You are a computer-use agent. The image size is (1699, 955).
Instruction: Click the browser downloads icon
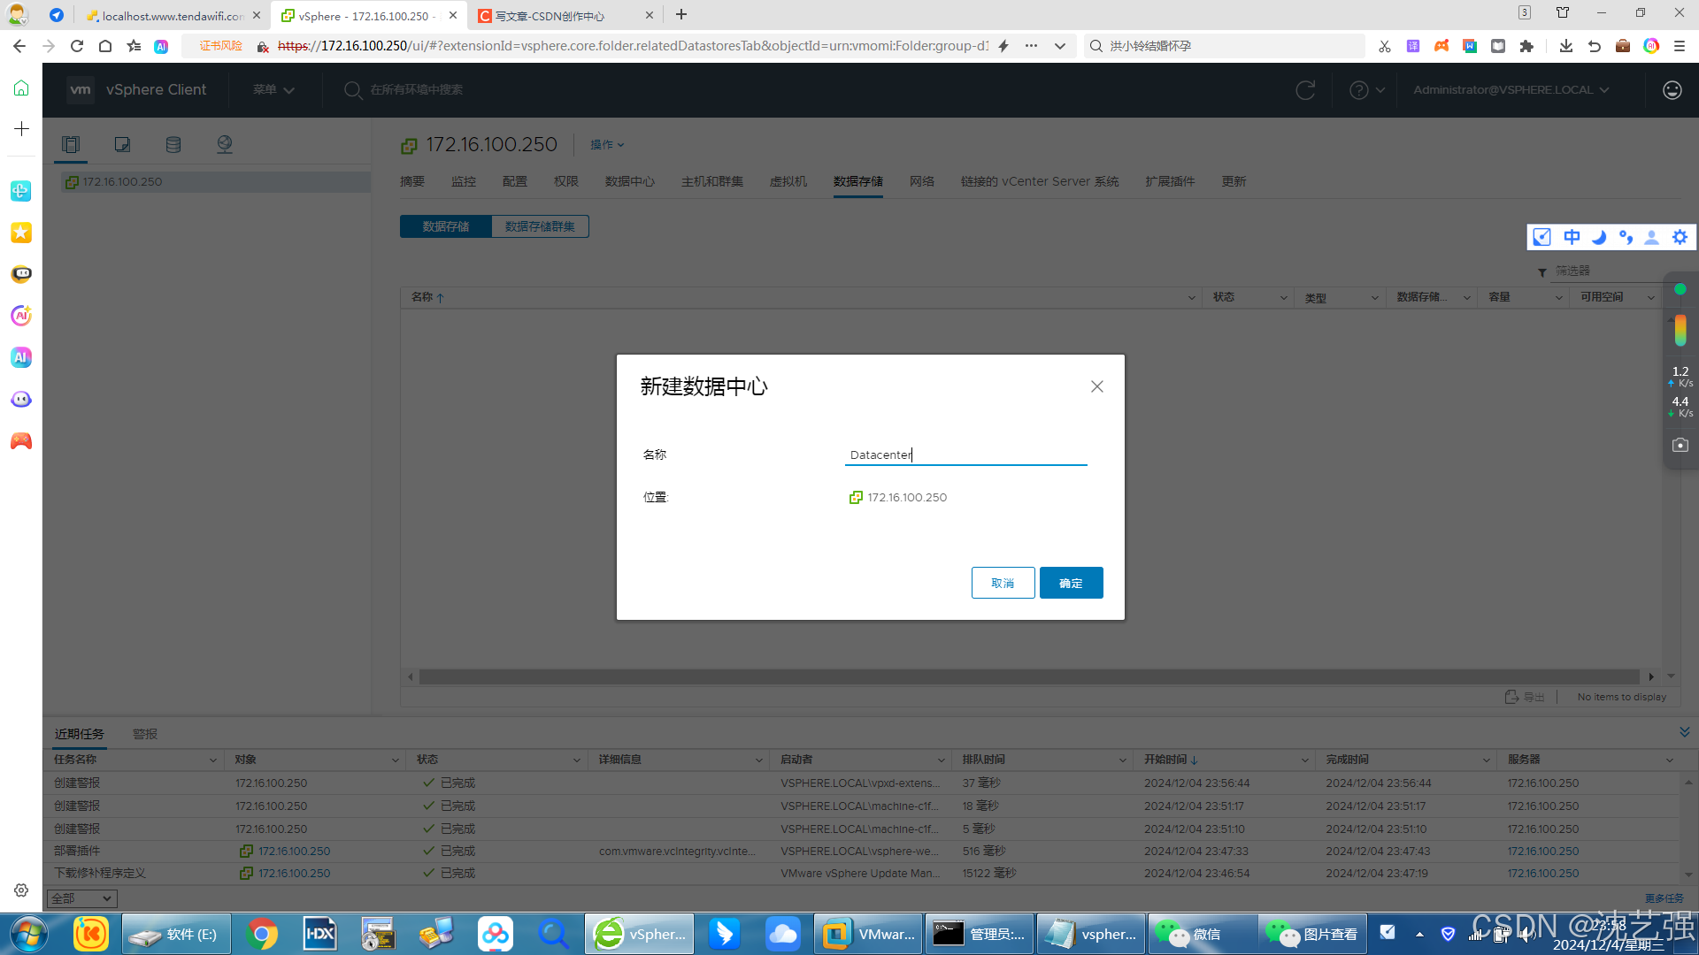[x=1565, y=46]
